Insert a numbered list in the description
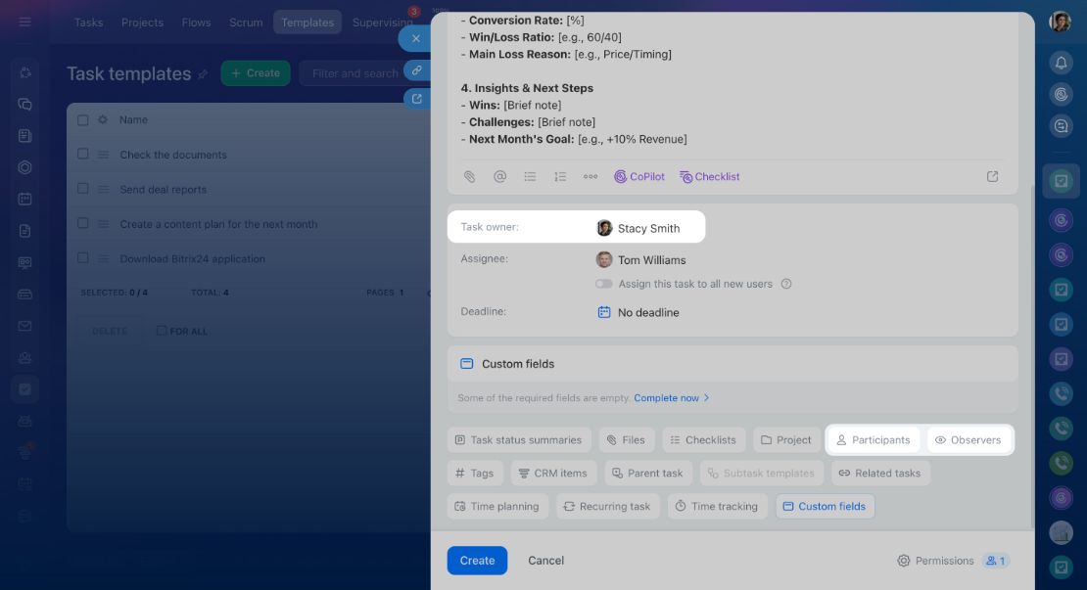Screen dimensions: 1087x590 click(560, 176)
